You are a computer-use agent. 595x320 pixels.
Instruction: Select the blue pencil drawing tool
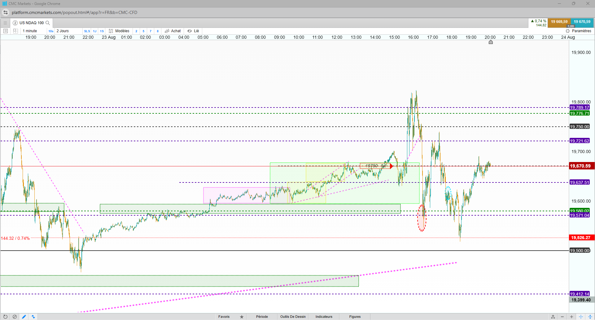[x=24, y=317]
